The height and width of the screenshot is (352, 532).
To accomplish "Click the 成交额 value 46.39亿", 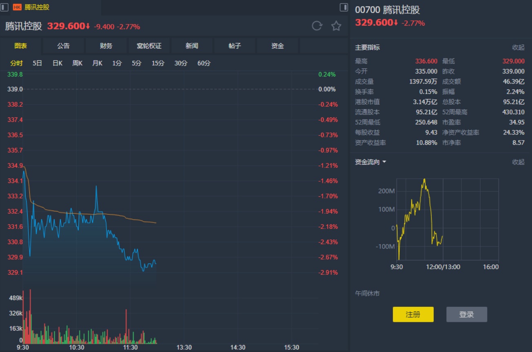I will (x=514, y=81).
